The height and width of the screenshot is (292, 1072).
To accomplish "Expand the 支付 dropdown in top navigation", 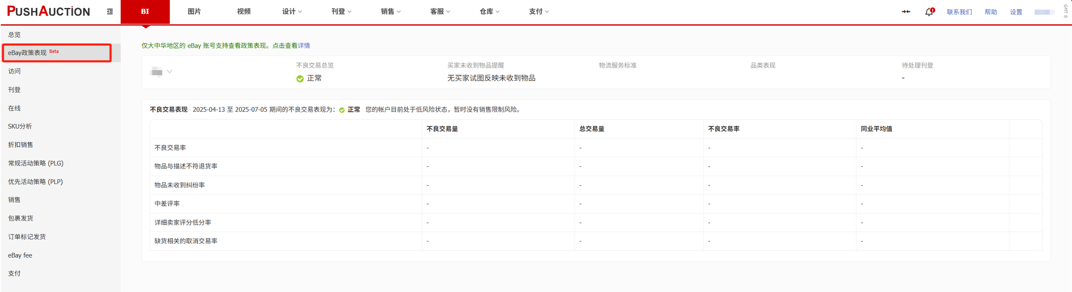I will [x=539, y=11].
